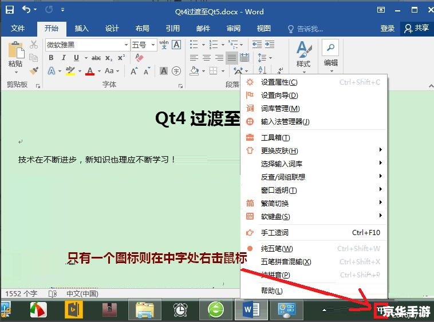
Task: Apply character border icon
Action: (x=176, y=45)
